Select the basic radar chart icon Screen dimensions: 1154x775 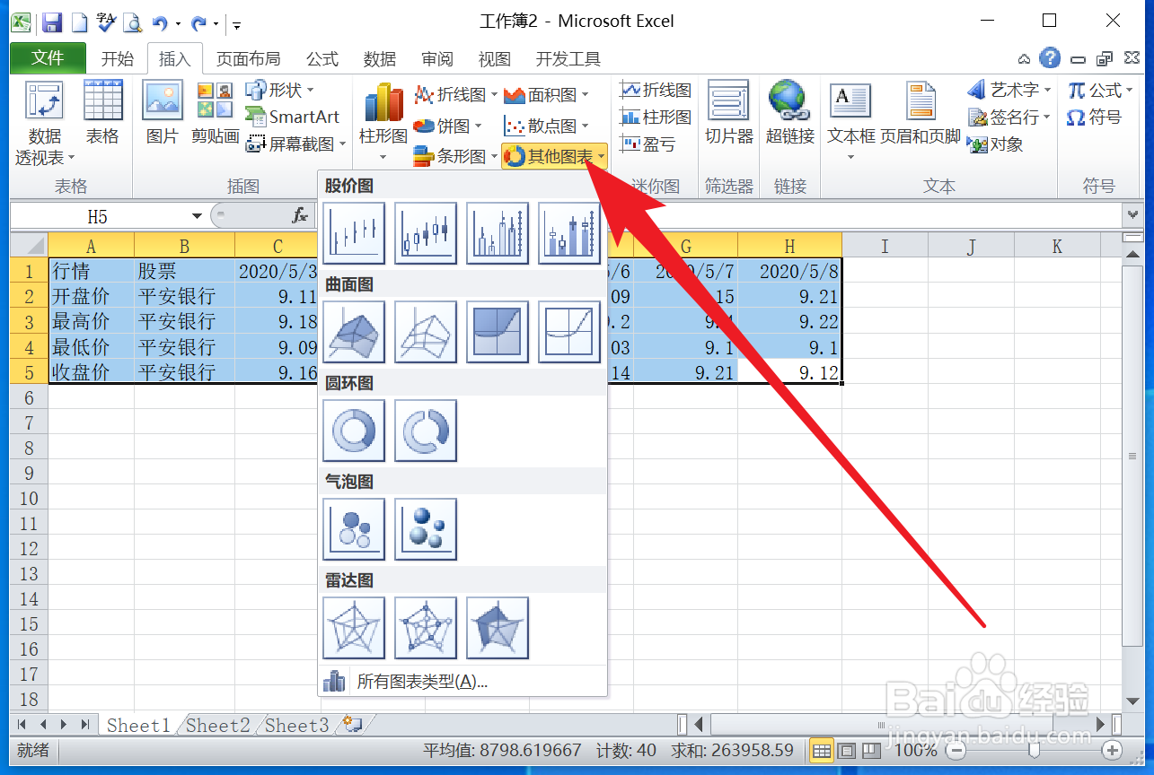354,628
